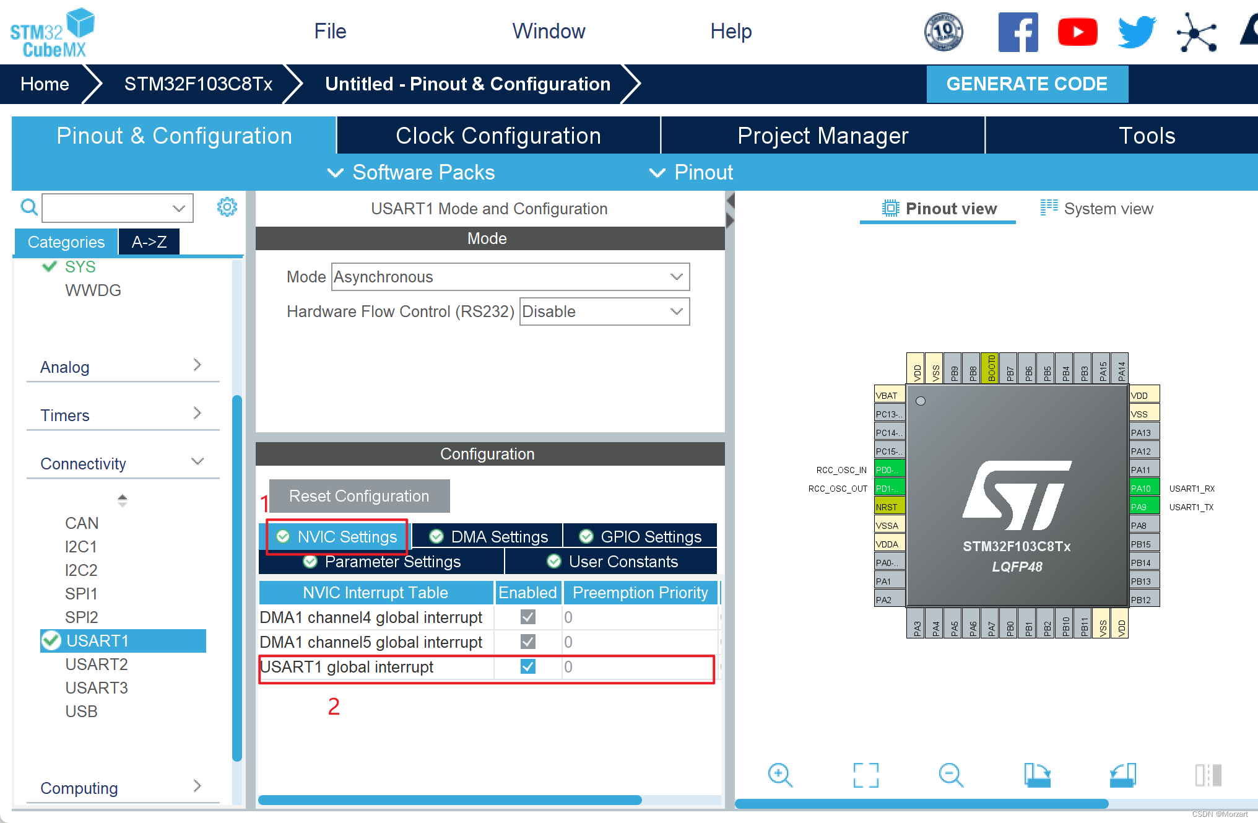This screenshot has height=823, width=1258.
Task: Zoom out on the pinout view
Action: click(951, 775)
